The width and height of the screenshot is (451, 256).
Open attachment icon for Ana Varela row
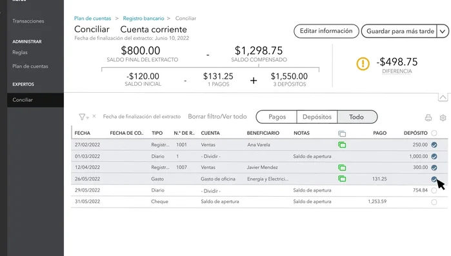coord(342,145)
